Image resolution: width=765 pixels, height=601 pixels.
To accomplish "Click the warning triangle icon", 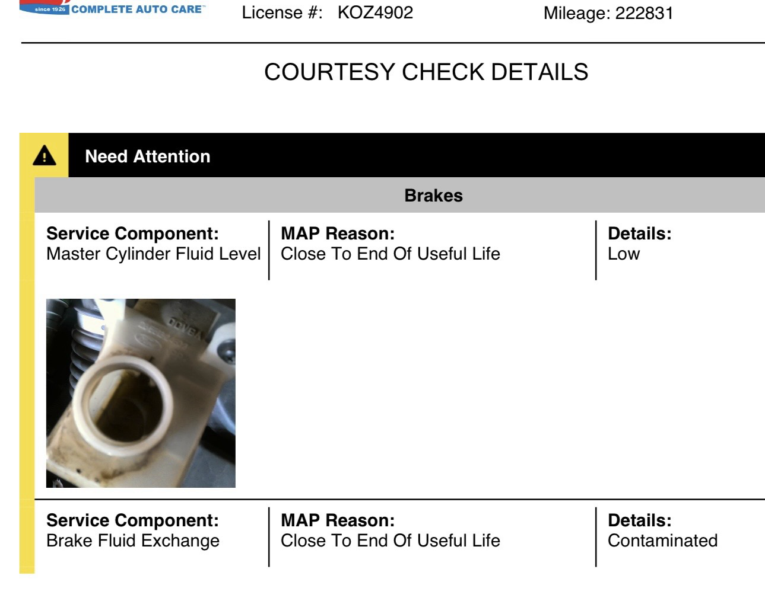I will (45, 156).
